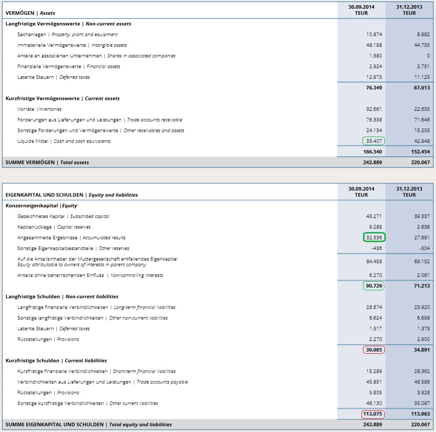Click the 8.982 value for Sachanlagen 2013
The height and width of the screenshot is (432, 436).
pos(423,35)
